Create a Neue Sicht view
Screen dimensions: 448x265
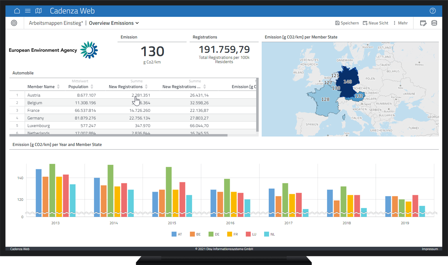click(x=375, y=23)
